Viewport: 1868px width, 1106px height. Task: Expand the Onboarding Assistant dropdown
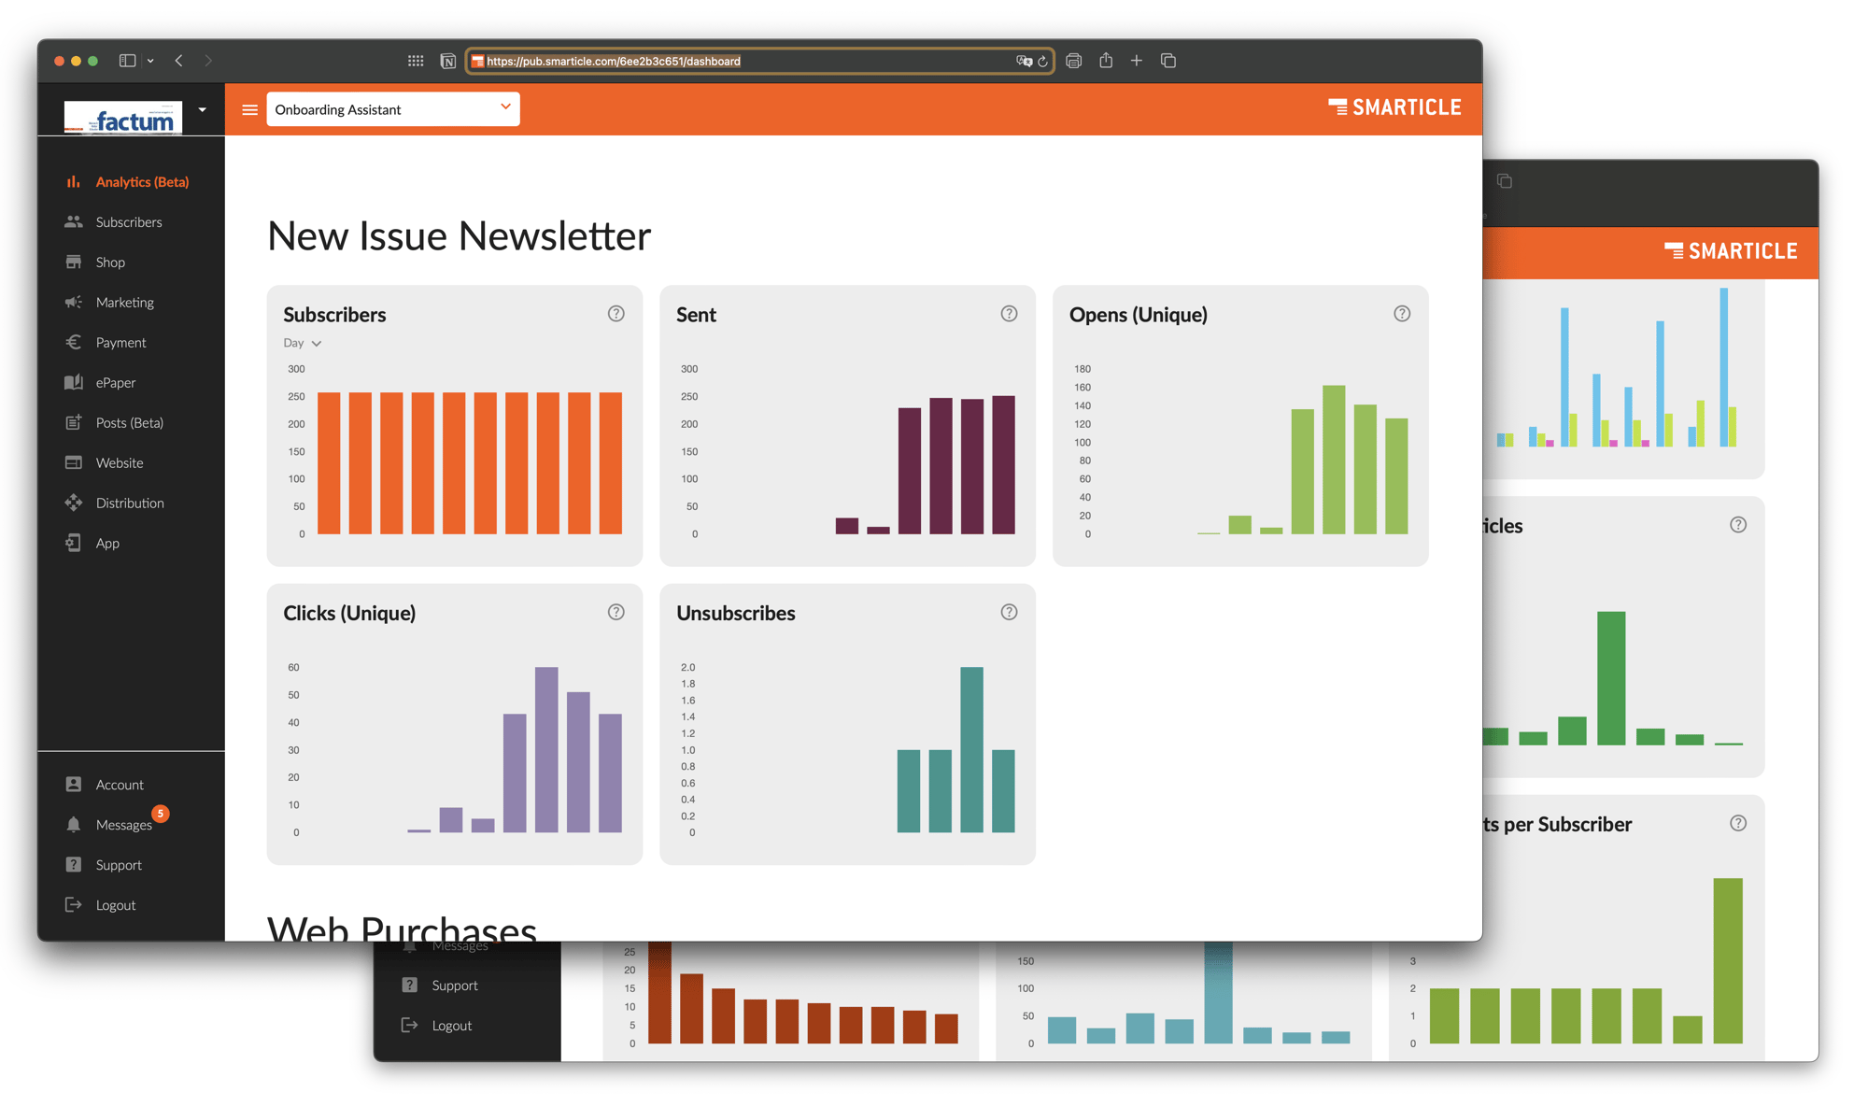coord(393,109)
